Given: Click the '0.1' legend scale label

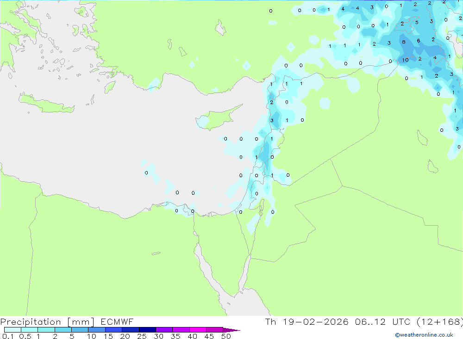Looking at the screenshot, I should [8, 336].
